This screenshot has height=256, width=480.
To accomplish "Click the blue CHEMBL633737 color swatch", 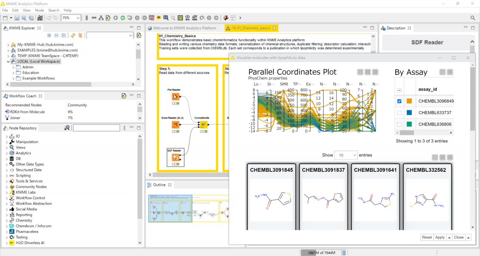I will click(x=409, y=113).
